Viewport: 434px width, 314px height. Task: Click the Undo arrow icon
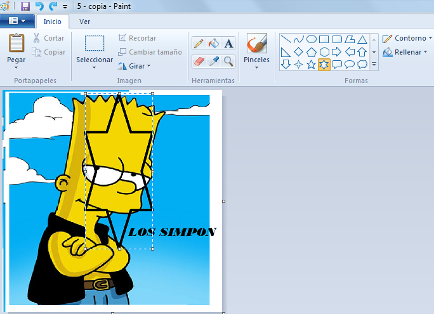tap(39, 6)
